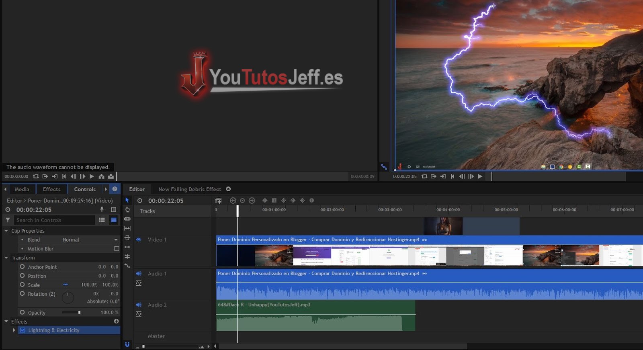
Task: Click Make Composite Shot icon in timeline toolbar
Action: pos(218,201)
